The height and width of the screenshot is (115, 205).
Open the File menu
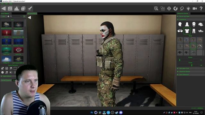coord(2,4)
